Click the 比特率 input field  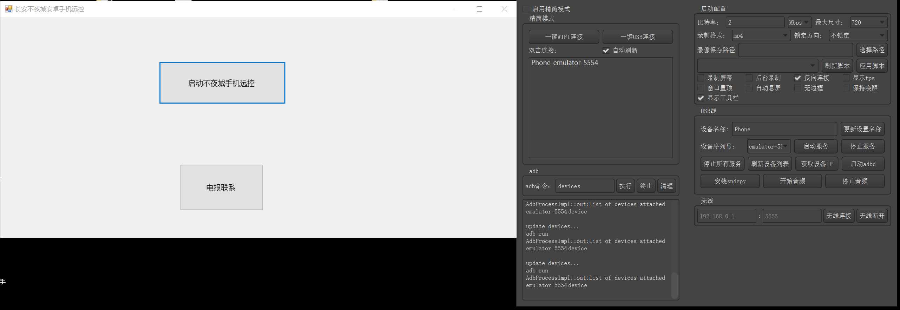[x=755, y=22]
